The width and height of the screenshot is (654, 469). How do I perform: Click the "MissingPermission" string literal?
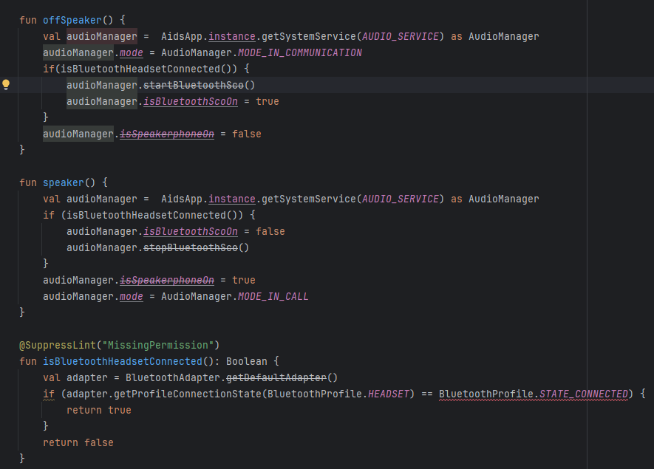(x=158, y=345)
